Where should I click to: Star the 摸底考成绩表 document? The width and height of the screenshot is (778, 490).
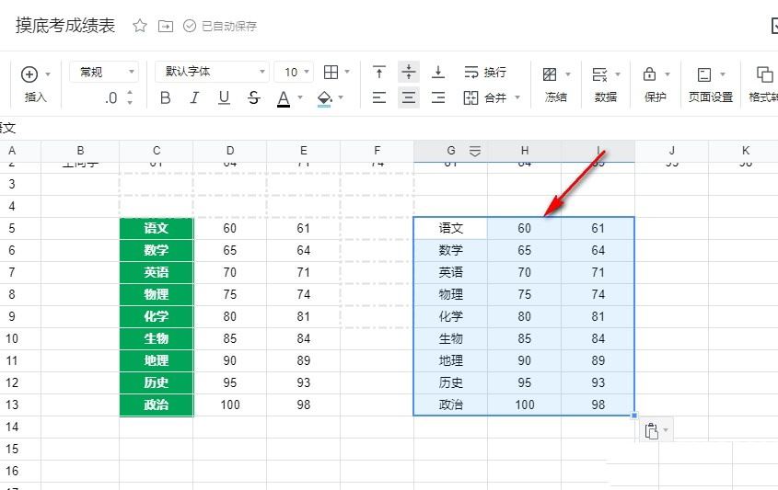139,25
